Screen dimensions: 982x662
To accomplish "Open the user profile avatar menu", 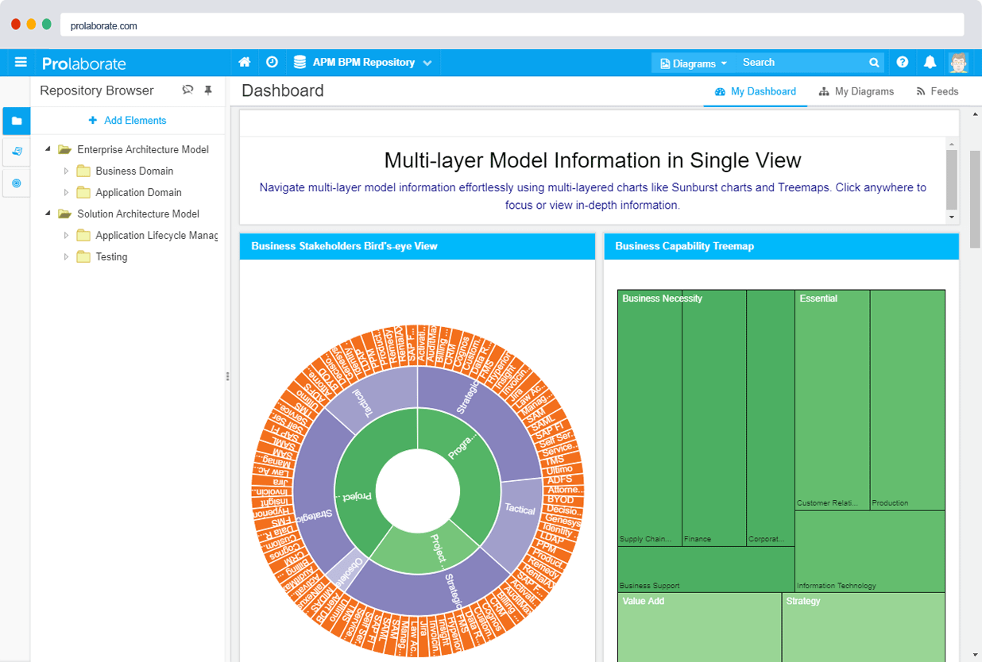I will tap(958, 62).
